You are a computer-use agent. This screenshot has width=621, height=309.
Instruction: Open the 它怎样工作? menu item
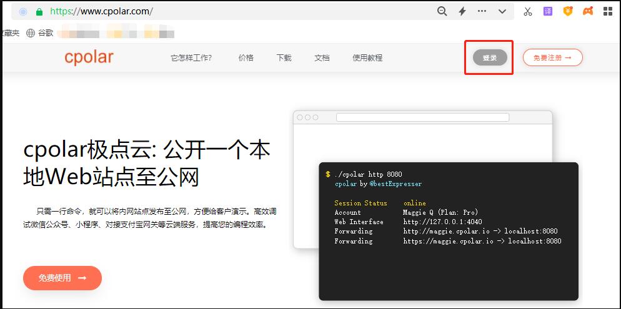pos(191,58)
